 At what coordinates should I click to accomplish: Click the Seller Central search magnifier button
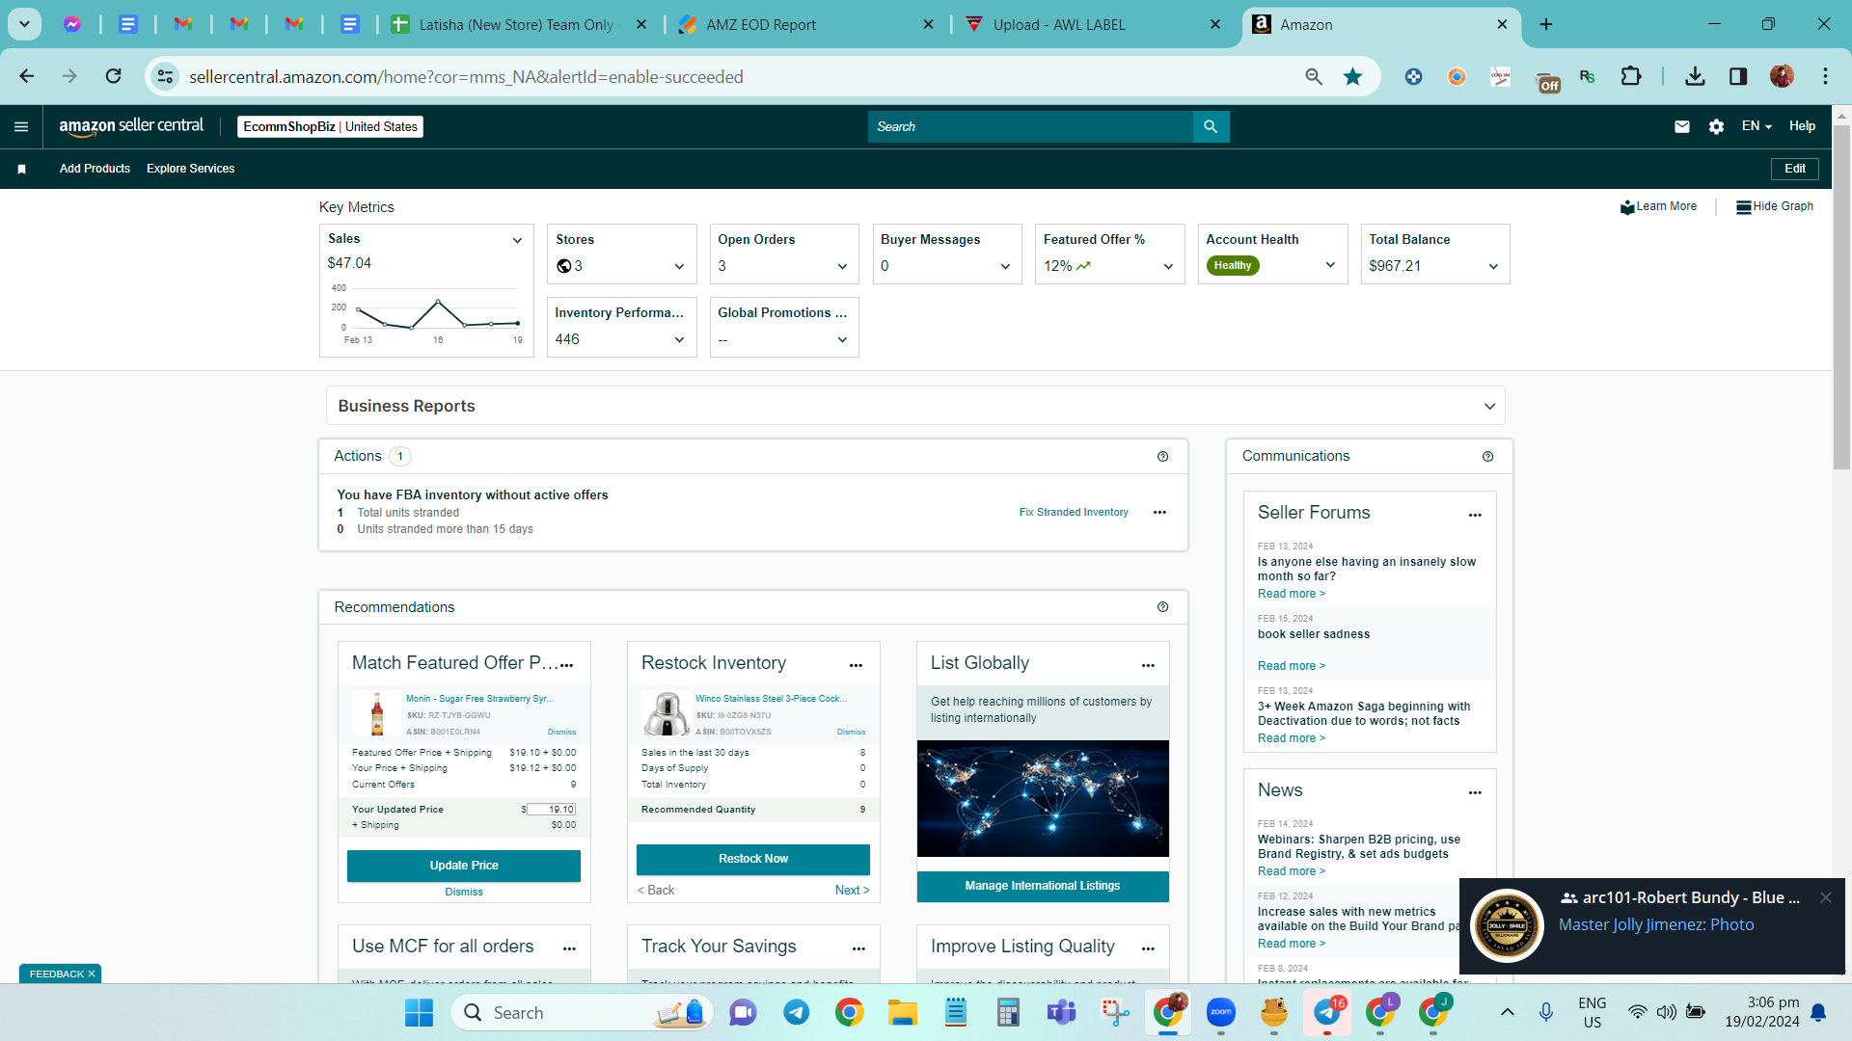(1211, 126)
